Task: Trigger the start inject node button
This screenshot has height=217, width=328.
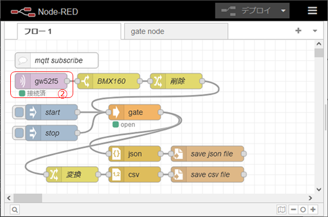Action: coord(20,112)
